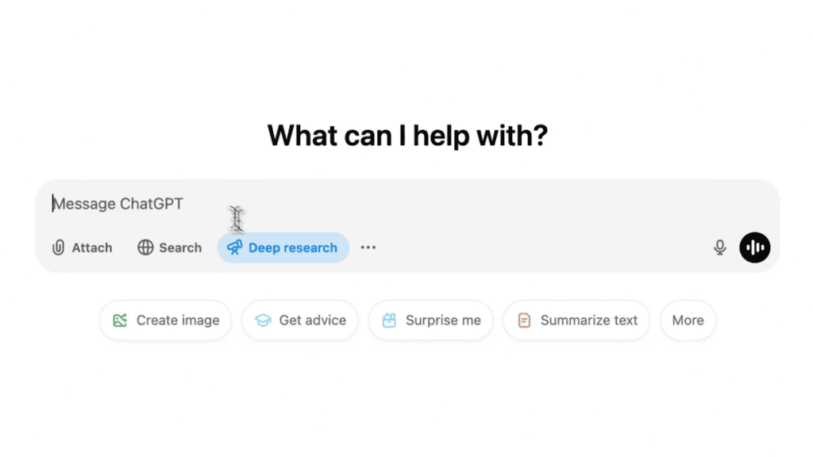Click the microphone icon for voice dictation

[719, 248]
